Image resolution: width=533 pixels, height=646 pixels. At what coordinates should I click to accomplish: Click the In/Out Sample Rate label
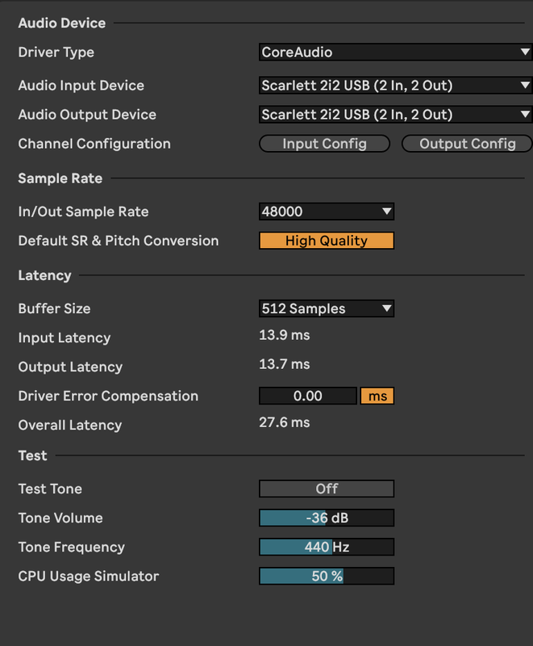tap(84, 212)
